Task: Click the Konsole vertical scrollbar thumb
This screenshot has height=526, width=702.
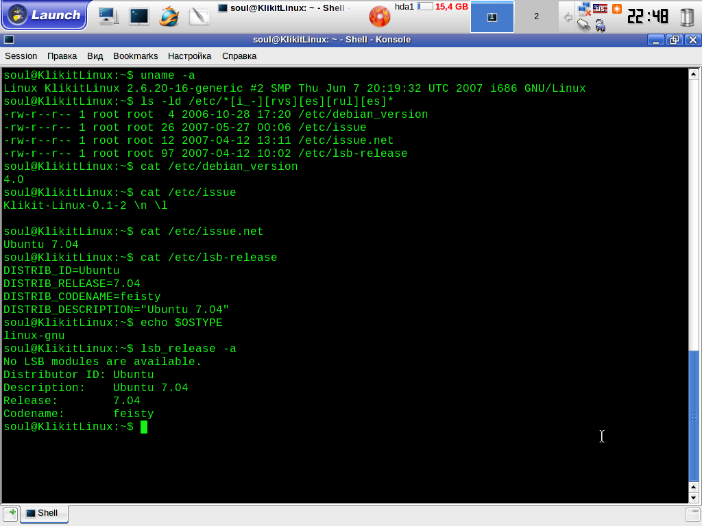Action: [x=693, y=416]
